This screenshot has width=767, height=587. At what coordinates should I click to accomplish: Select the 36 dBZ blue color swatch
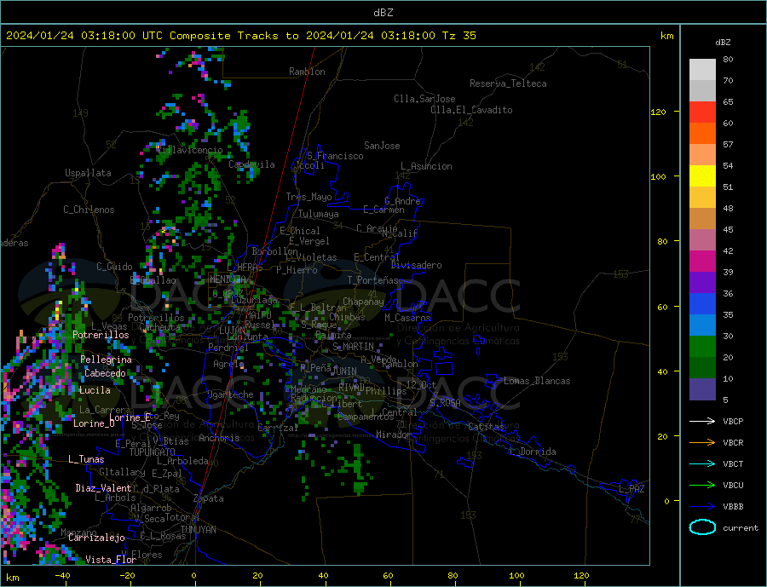pos(702,304)
